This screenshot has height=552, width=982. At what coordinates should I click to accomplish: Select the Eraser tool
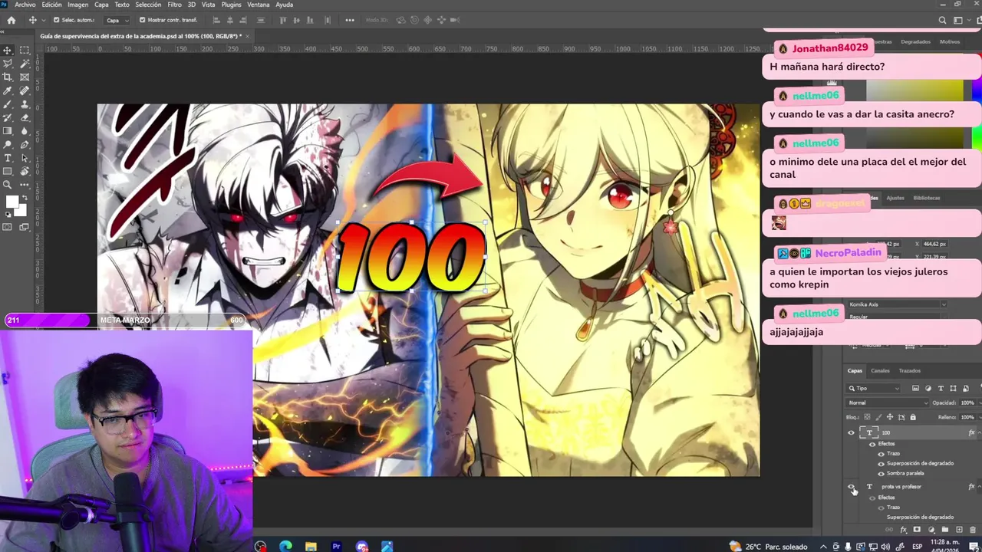pyautogui.click(x=25, y=117)
